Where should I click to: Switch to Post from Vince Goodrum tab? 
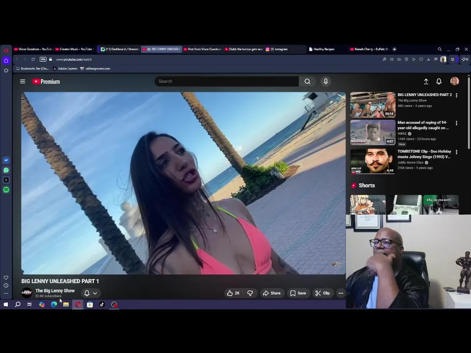203,49
